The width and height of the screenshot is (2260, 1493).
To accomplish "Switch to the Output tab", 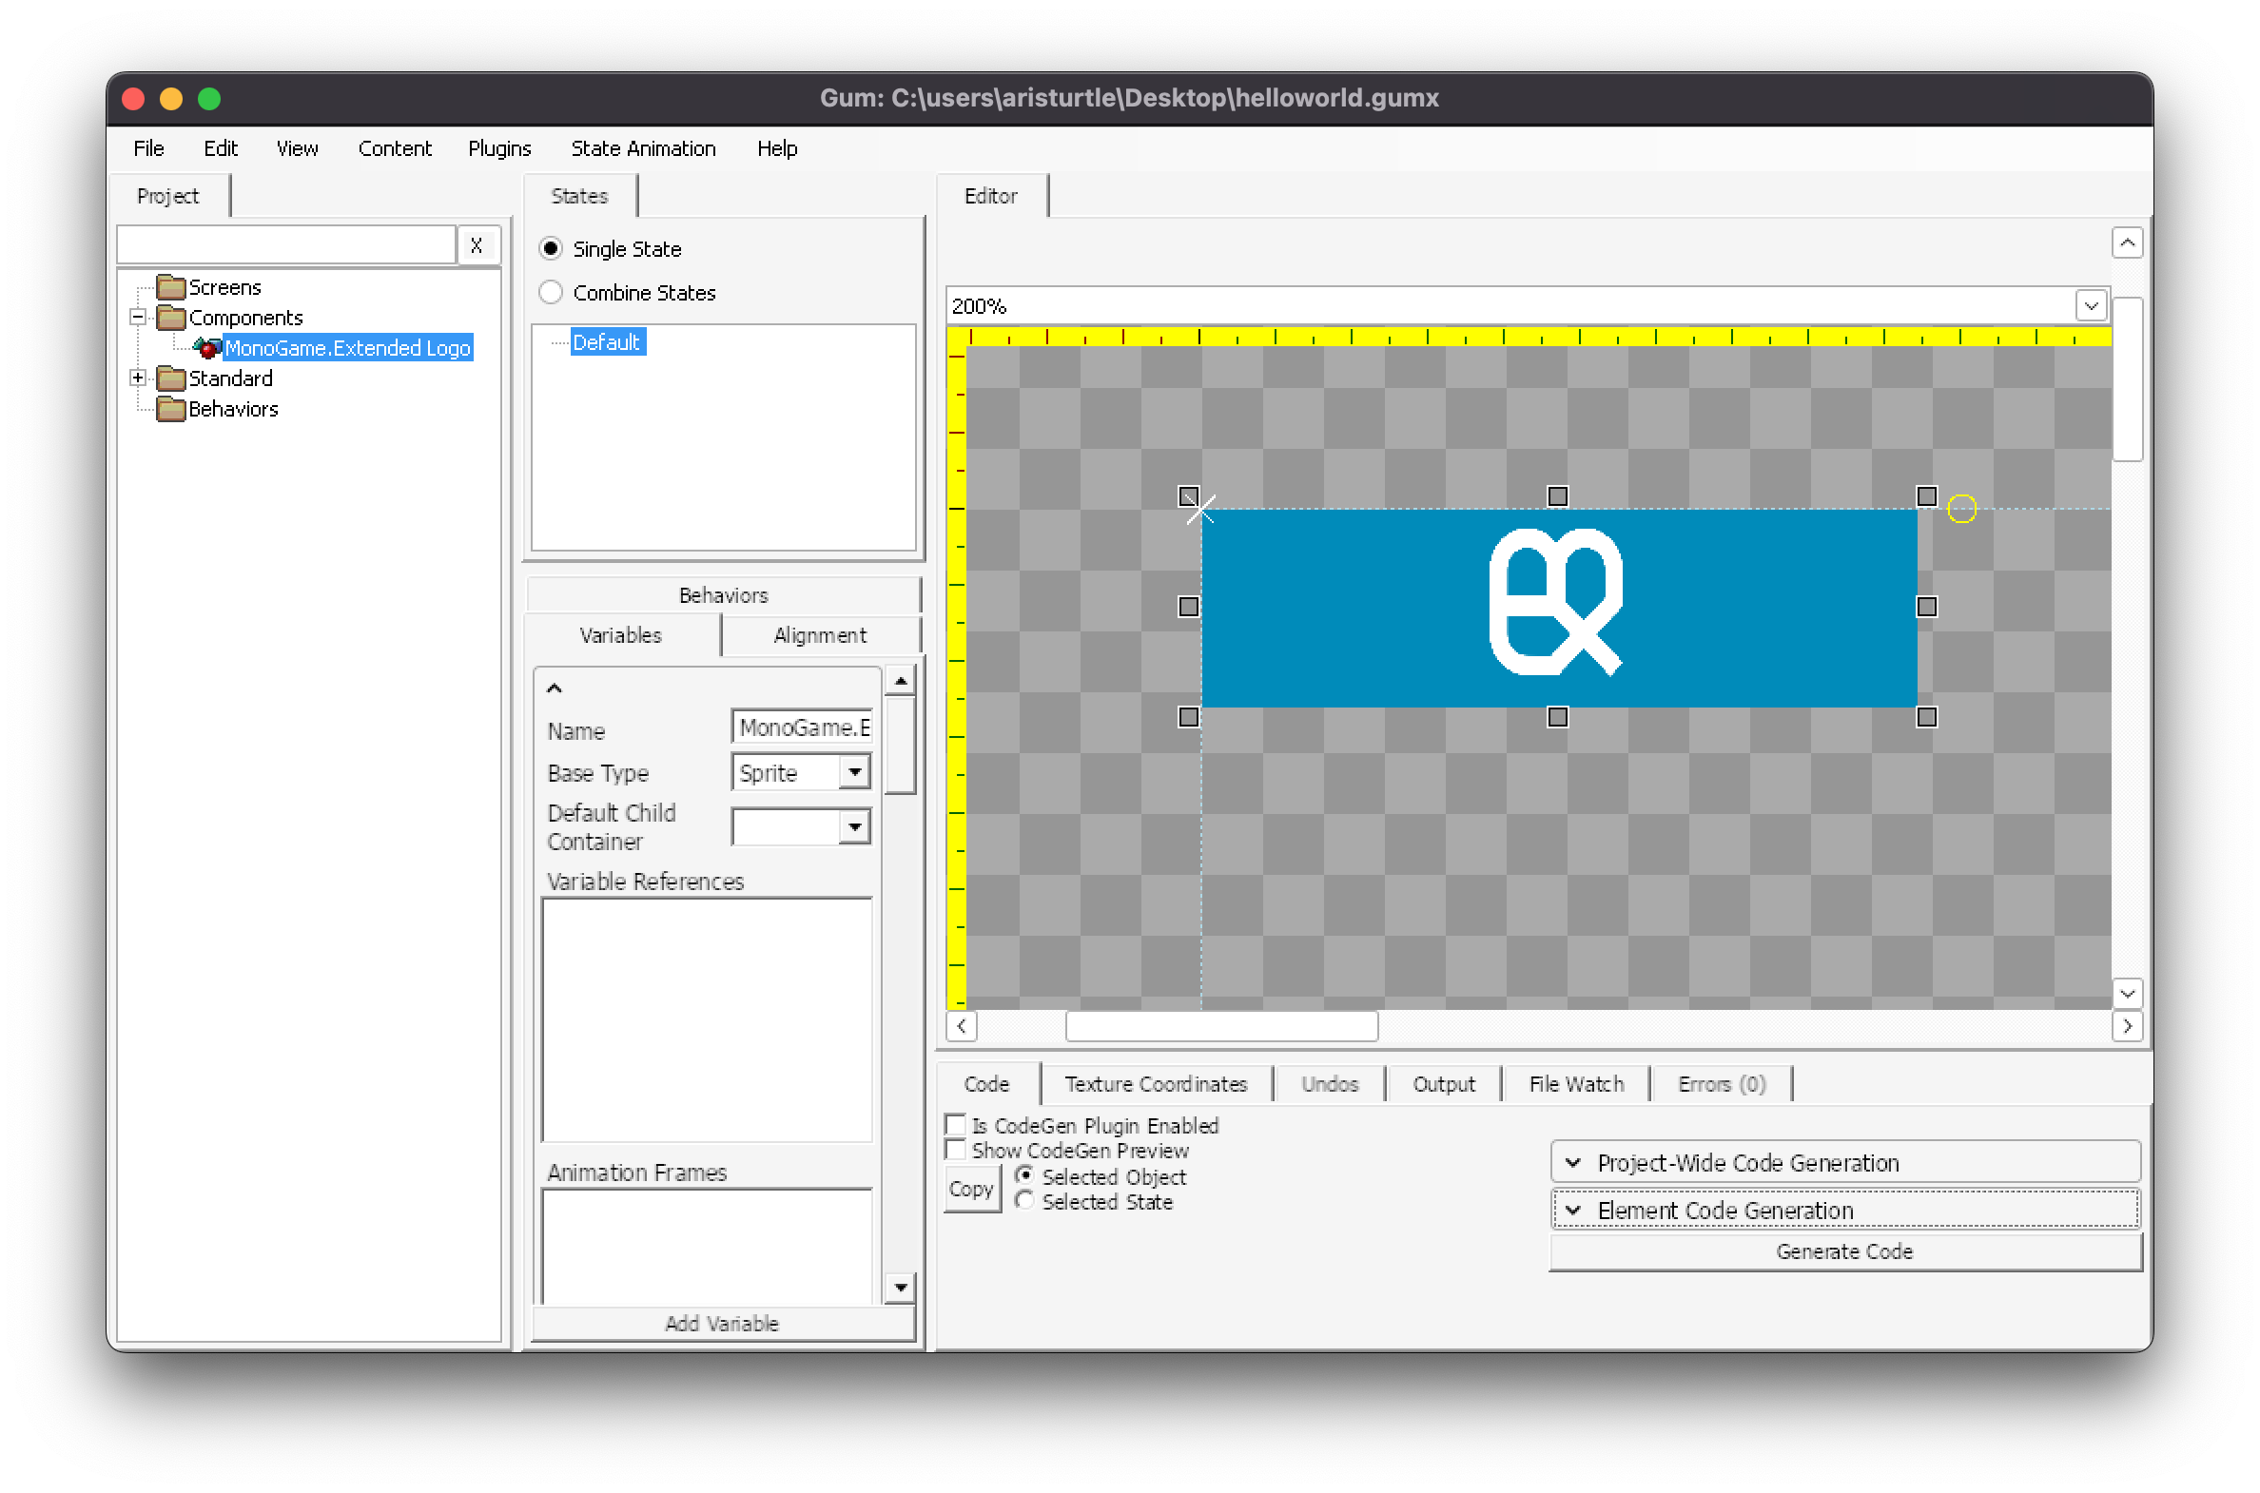I will 1444,1083.
